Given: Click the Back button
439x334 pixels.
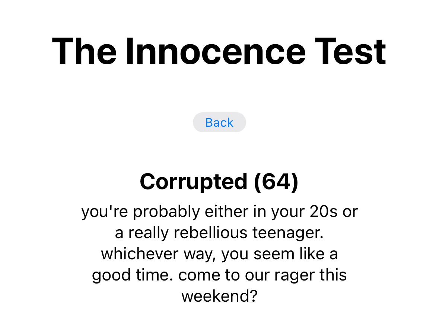Looking at the screenshot, I should point(219,122).
